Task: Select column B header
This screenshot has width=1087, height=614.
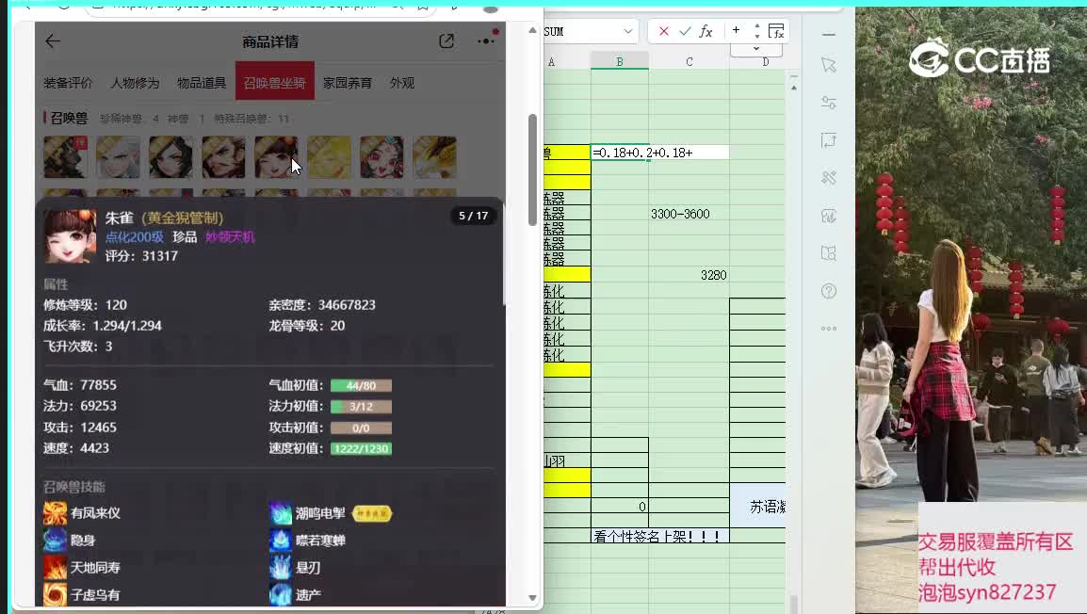Action: pos(620,62)
